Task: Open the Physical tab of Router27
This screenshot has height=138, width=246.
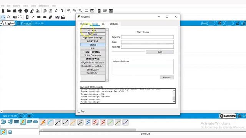Action: pyautogui.click(x=84, y=24)
